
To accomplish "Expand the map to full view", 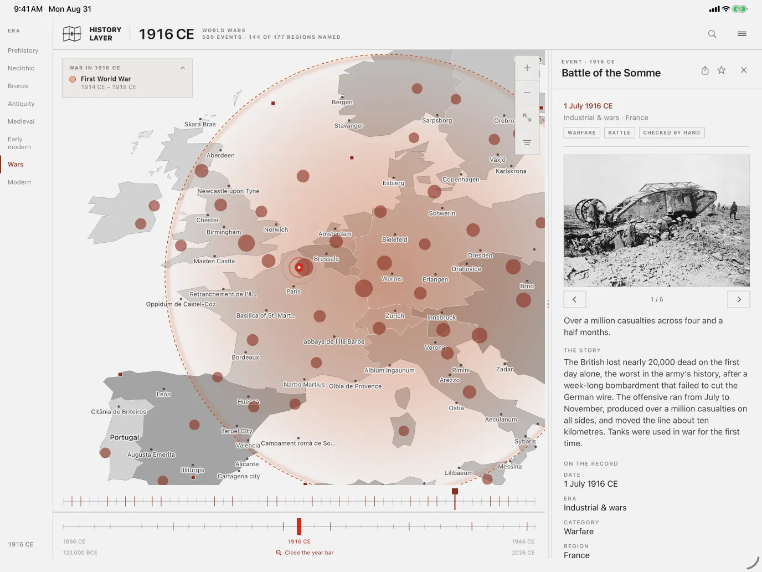I will [x=527, y=118].
